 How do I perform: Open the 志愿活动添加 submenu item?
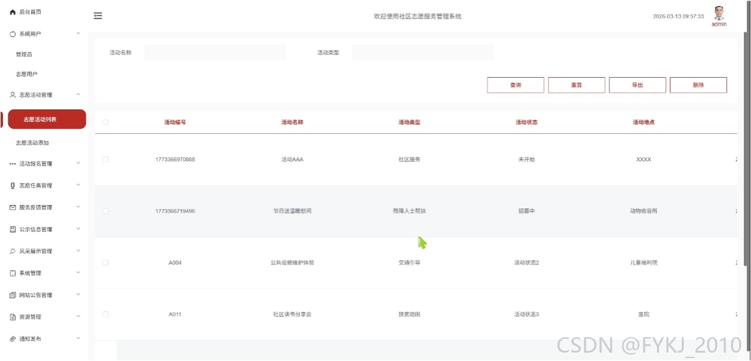click(x=32, y=143)
